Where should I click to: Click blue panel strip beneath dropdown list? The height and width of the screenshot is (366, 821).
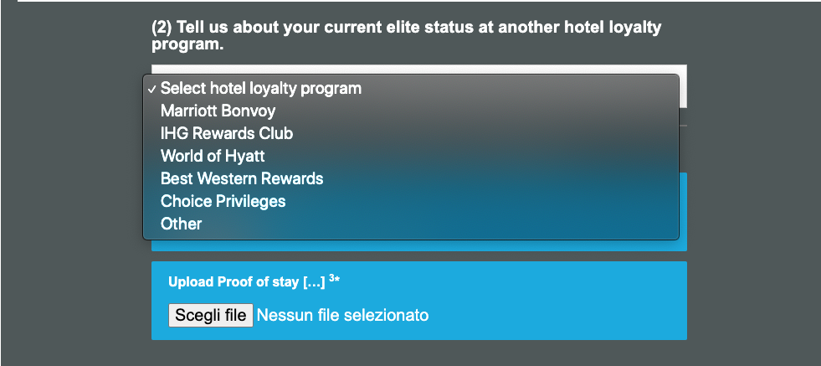(x=419, y=245)
